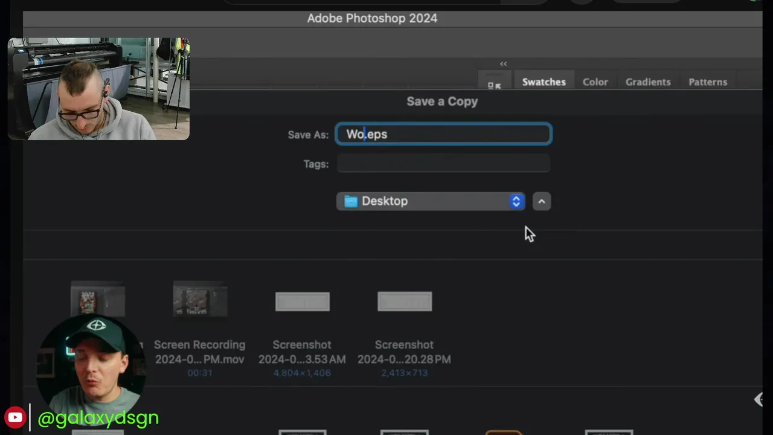Screen dimensions: 773x435
Task: Click the rectangular webcam overlay at top left
Action: point(98,89)
